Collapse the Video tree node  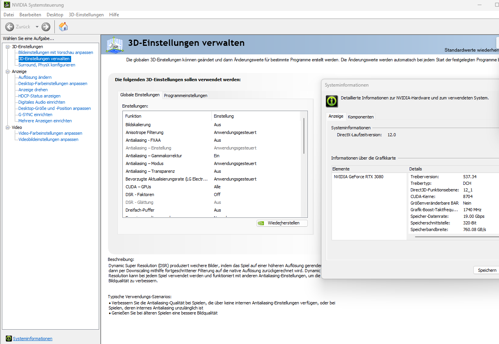(x=7, y=127)
